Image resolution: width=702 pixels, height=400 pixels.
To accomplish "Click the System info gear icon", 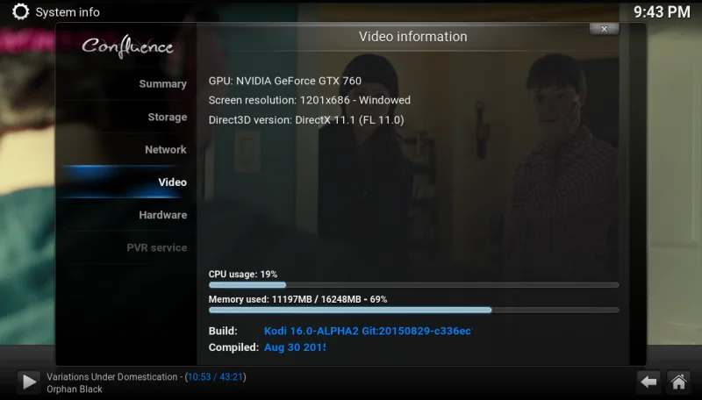I will 19,12.
